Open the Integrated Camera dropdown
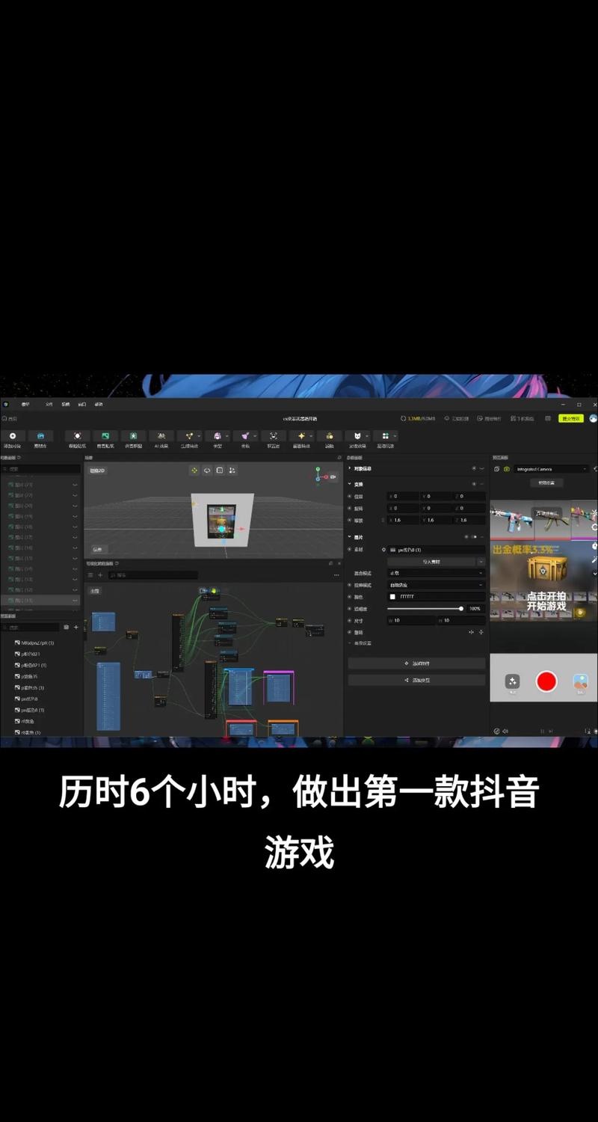This screenshot has width=598, height=1122. 552,469
